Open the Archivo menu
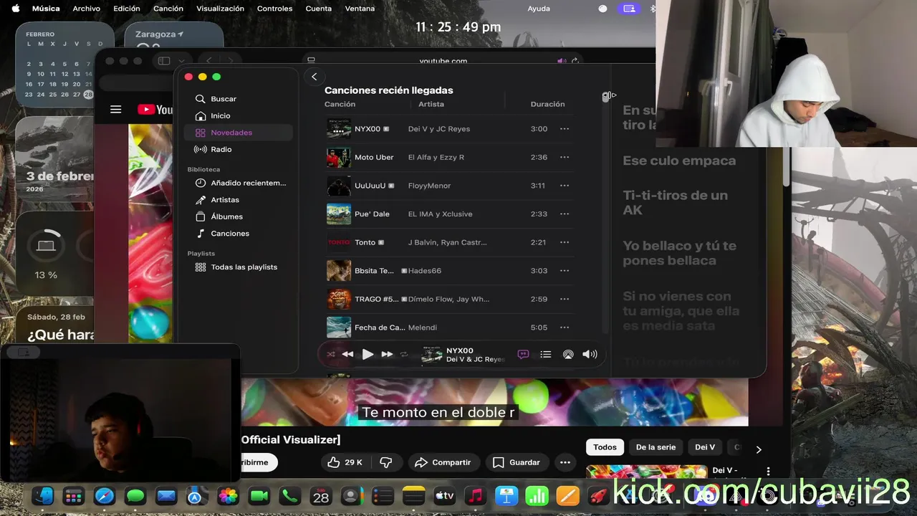The image size is (917, 516). pyautogui.click(x=87, y=9)
